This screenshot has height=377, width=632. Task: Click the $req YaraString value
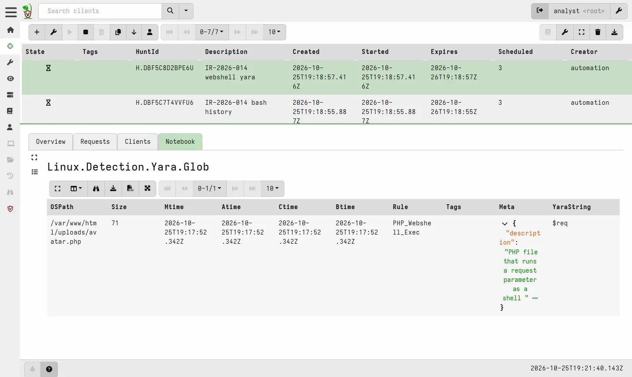point(560,223)
